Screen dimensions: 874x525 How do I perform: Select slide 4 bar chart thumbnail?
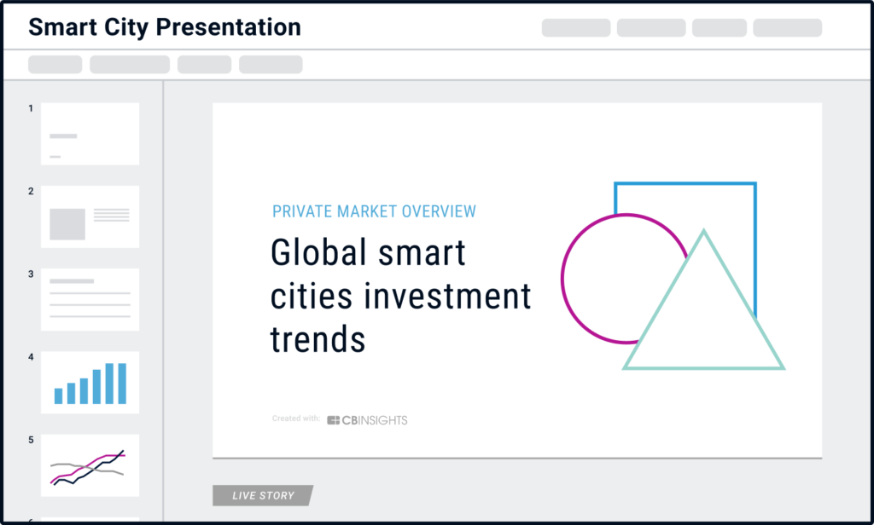[x=90, y=383]
